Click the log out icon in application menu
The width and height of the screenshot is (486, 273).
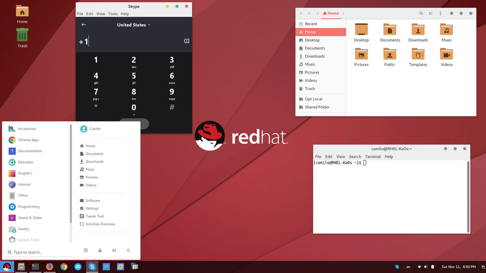(x=86, y=250)
